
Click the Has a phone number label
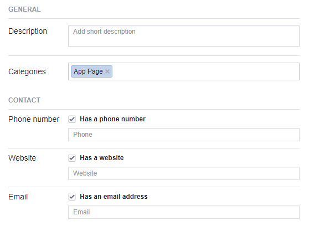(112, 119)
